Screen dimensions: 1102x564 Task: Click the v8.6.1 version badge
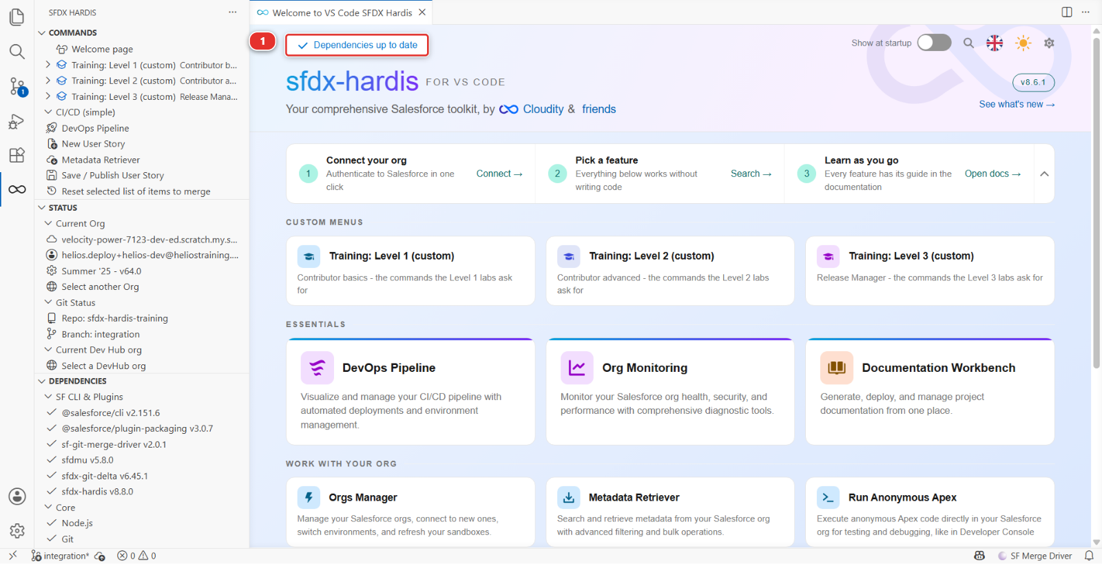pyautogui.click(x=1033, y=82)
